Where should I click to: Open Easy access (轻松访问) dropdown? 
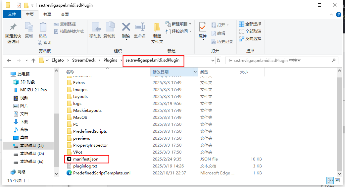coord(178,31)
